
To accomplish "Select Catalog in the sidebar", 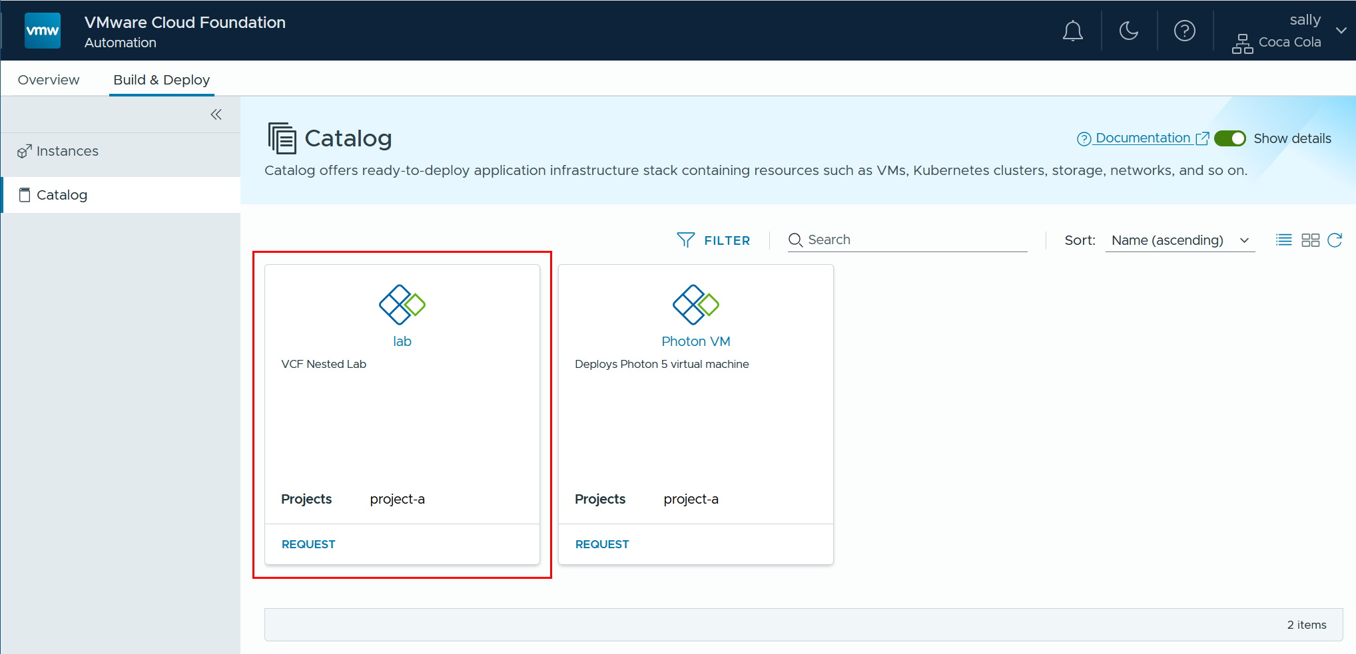I will click(x=121, y=195).
